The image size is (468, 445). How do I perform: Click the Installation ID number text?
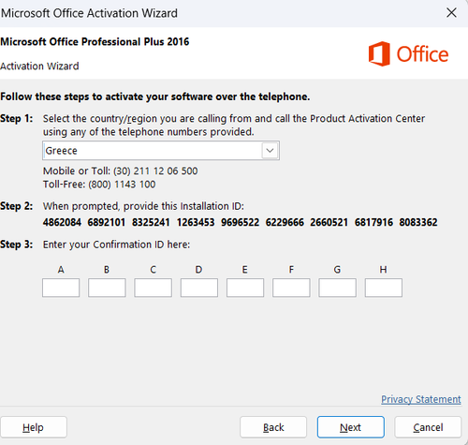point(240,222)
